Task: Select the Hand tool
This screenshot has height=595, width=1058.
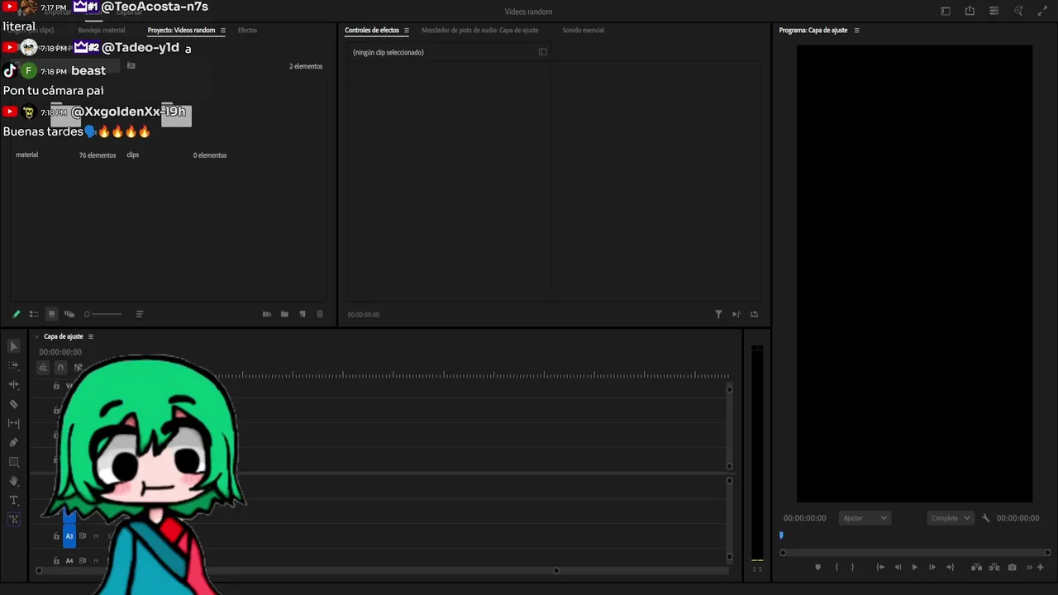Action: tap(14, 481)
